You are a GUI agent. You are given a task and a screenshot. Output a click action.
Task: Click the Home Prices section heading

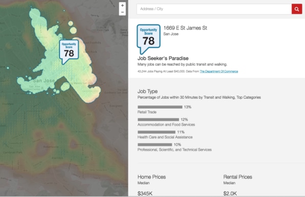click(x=151, y=177)
